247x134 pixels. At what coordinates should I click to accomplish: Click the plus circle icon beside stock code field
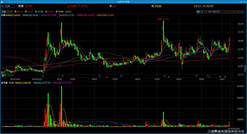[2, 6]
